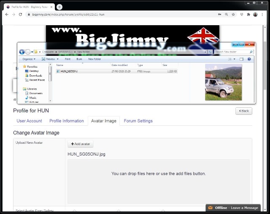270x214 pixels.
Task: Select the middle avatar gallery radio button
Action: point(119,211)
